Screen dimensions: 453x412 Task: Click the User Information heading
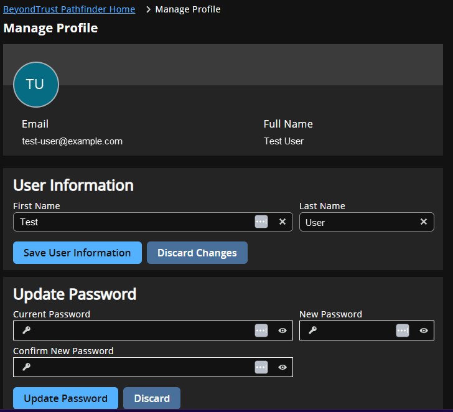pyautogui.click(x=73, y=185)
